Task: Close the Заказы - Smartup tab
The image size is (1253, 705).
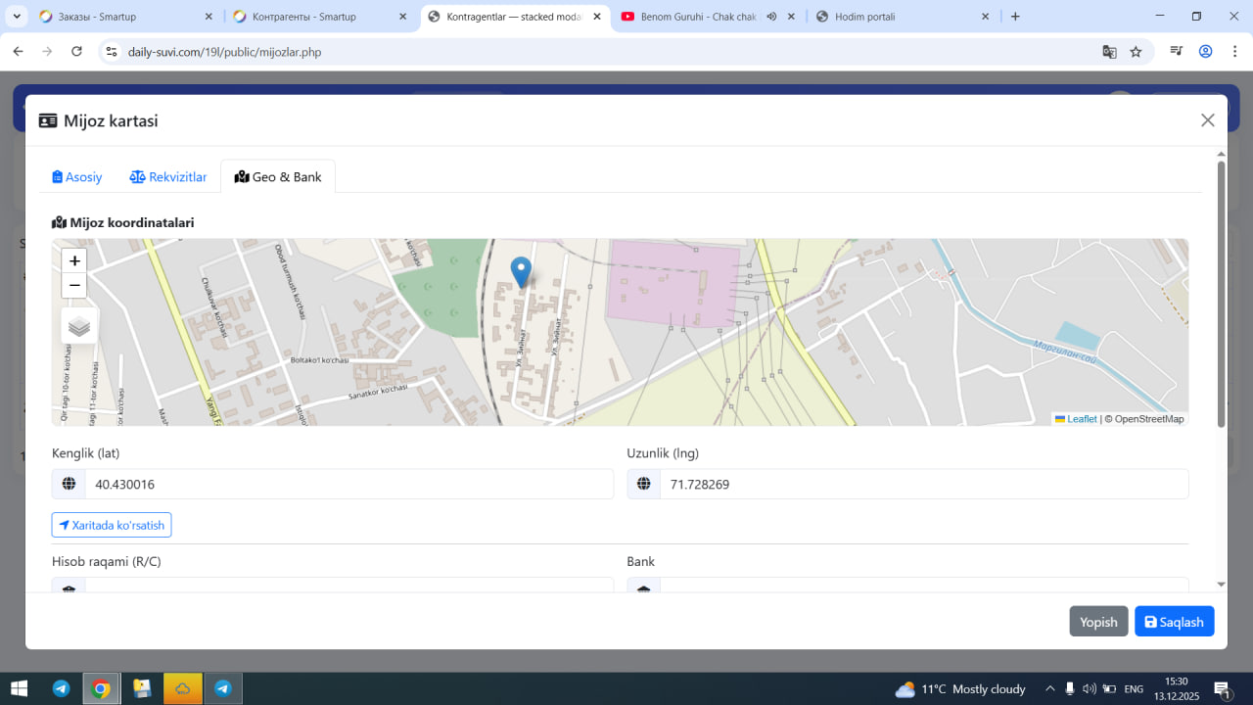Action: point(209,17)
